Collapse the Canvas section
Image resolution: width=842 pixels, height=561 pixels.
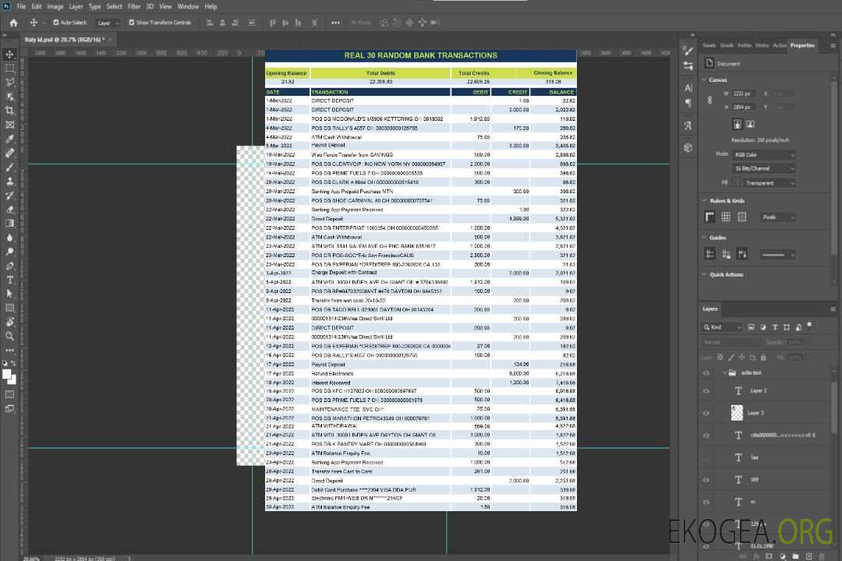coord(705,80)
